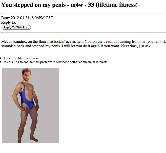This screenshot has height=153, width=166.
Task: Click the bullet beside the Location line
Action: click(x=1, y=58)
